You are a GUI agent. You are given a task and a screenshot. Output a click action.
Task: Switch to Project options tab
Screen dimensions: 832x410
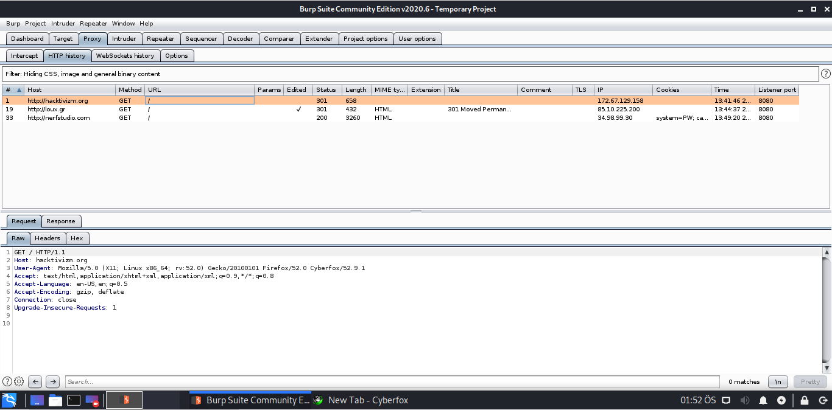point(365,38)
